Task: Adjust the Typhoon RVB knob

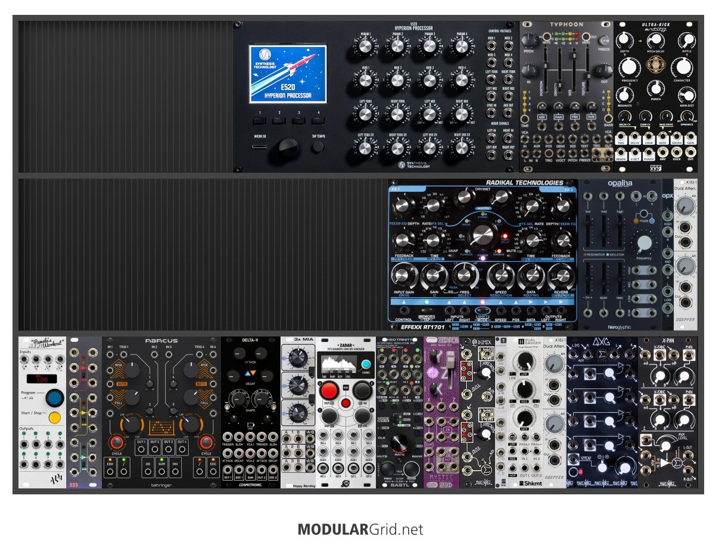Action: (x=591, y=107)
